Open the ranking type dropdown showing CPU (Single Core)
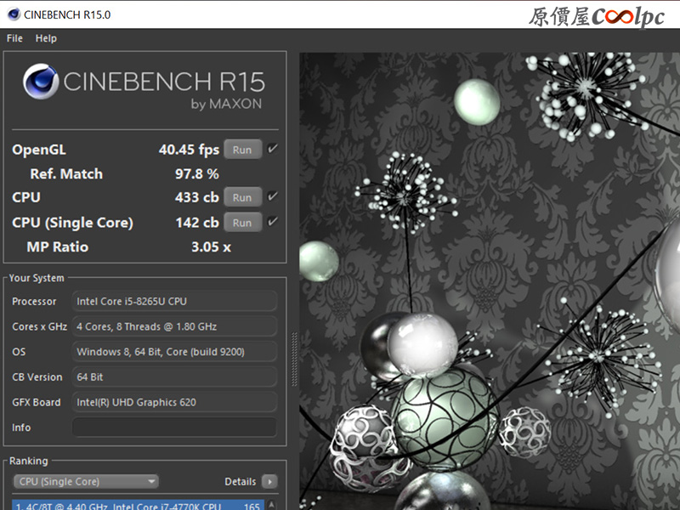The image size is (680, 510). point(86,481)
